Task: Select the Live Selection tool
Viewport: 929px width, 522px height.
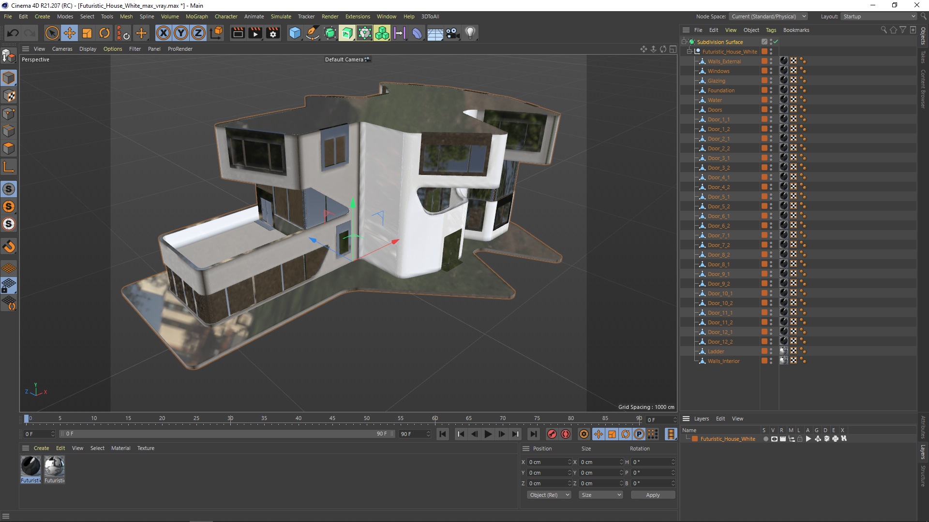Action: point(52,33)
